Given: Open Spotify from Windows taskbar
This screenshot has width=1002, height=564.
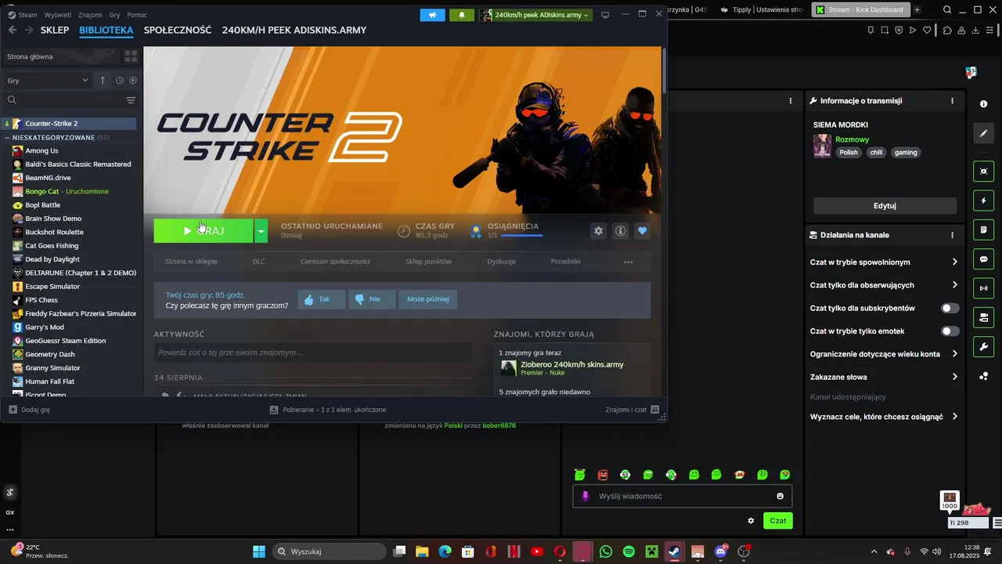Looking at the screenshot, I should [x=629, y=551].
